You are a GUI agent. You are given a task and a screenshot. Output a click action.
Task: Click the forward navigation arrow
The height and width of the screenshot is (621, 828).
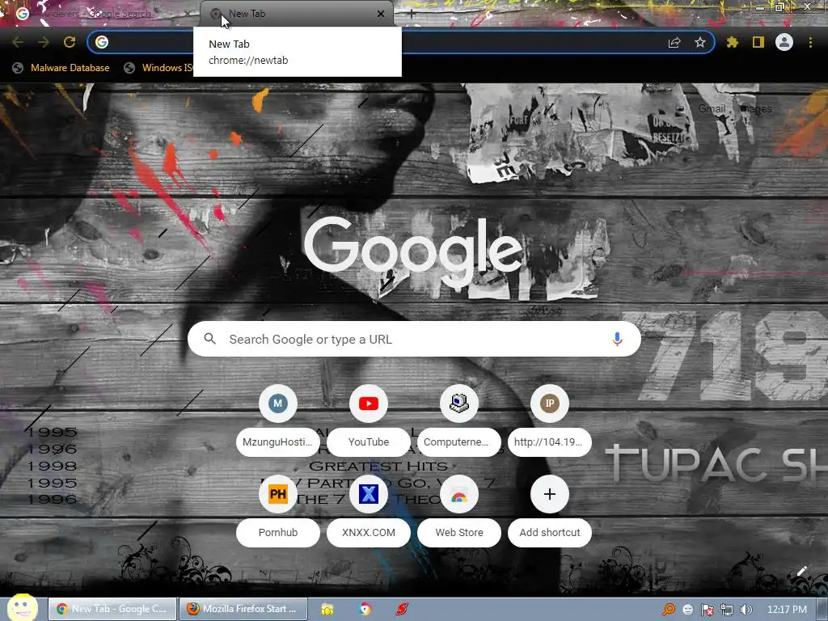click(x=44, y=42)
